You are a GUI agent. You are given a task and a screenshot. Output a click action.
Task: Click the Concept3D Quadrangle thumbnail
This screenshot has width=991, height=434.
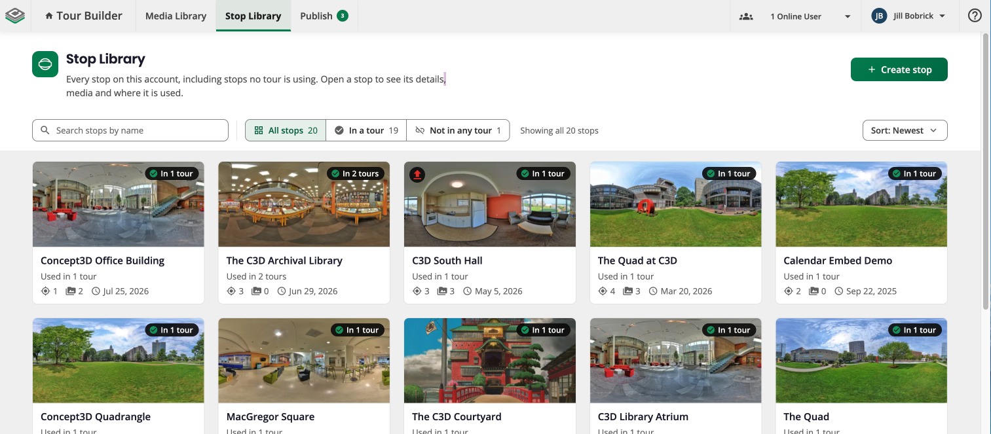pos(119,361)
